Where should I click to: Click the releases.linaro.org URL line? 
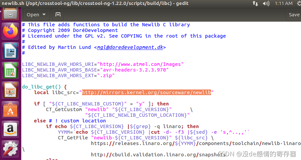pos(196,143)
